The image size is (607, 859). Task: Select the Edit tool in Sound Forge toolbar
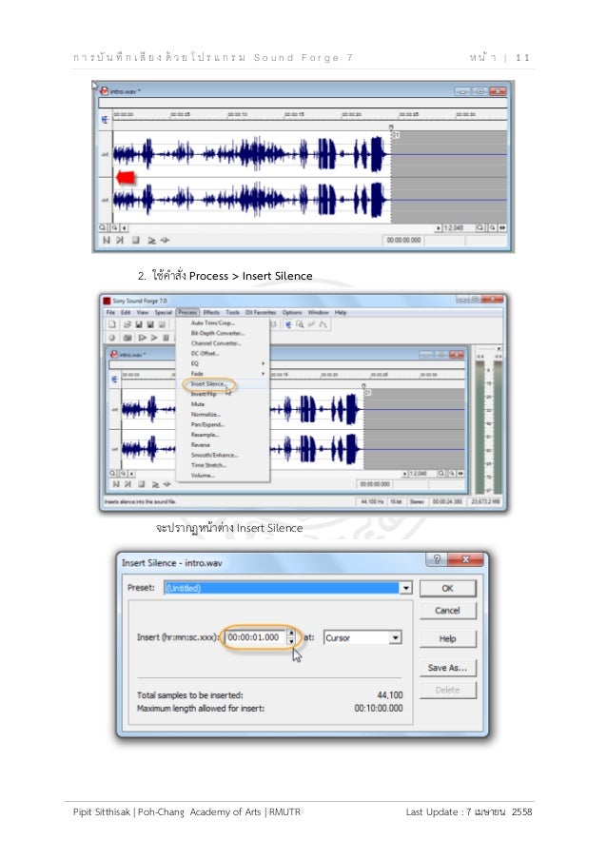[x=288, y=325]
